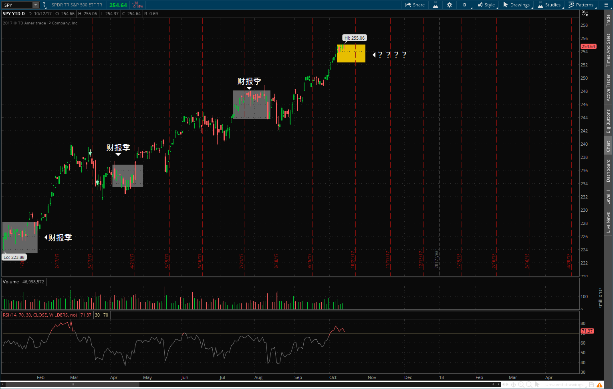The width and height of the screenshot is (613, 389).
Task: Open the Style menu
Action: tap(486, 5)
